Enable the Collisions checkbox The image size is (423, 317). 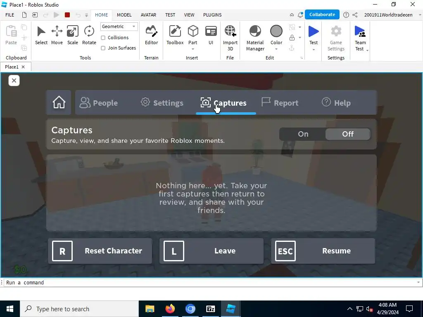[x=103, y=38]
